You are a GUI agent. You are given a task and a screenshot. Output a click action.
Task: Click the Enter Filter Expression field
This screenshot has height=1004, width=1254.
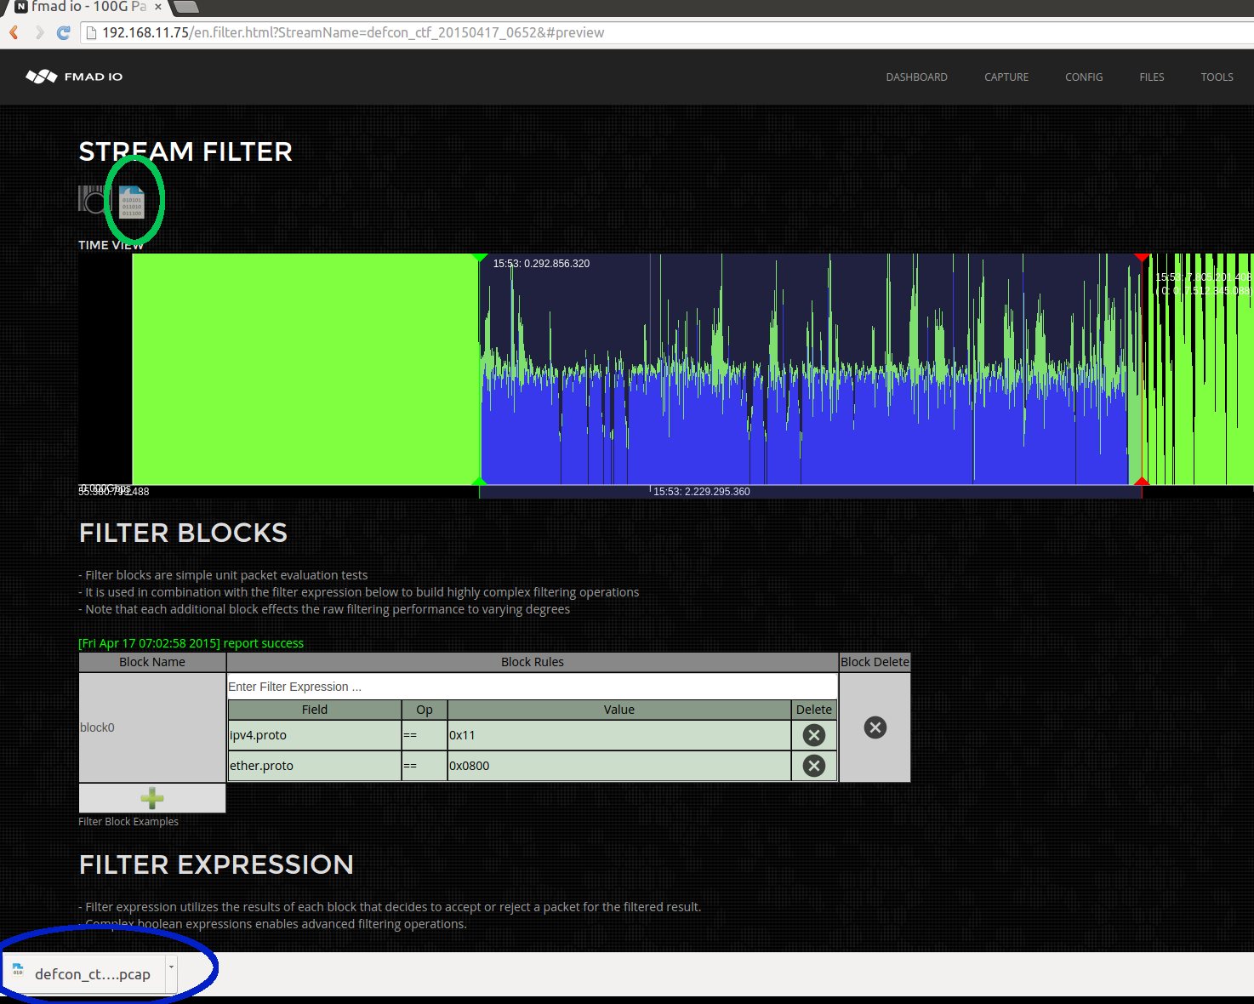click(532, 686)
